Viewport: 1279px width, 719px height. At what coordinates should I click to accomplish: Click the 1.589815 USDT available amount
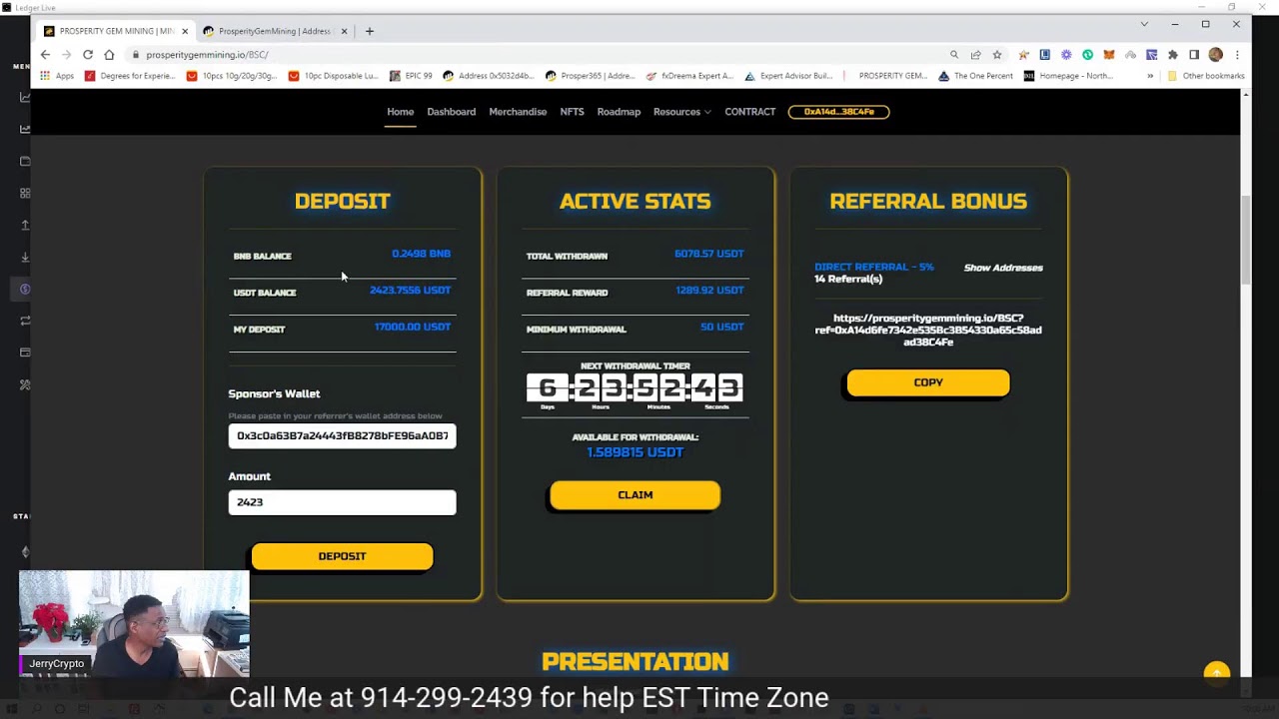[635, 452]
